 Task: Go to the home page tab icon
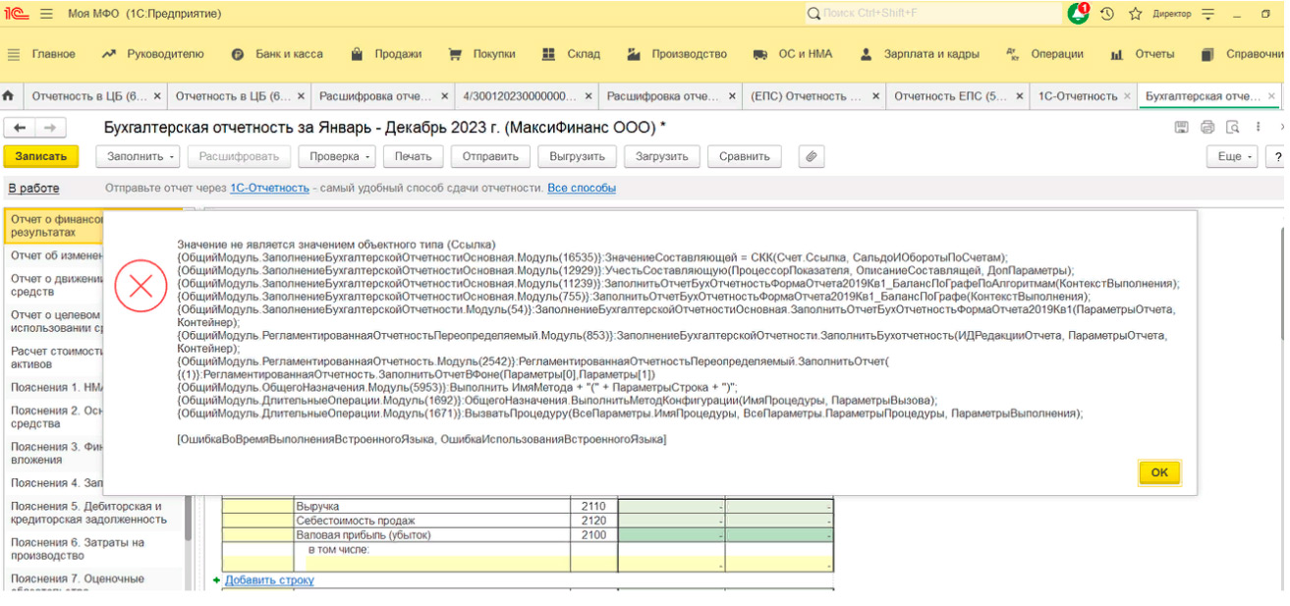click(x=9, y=96)
